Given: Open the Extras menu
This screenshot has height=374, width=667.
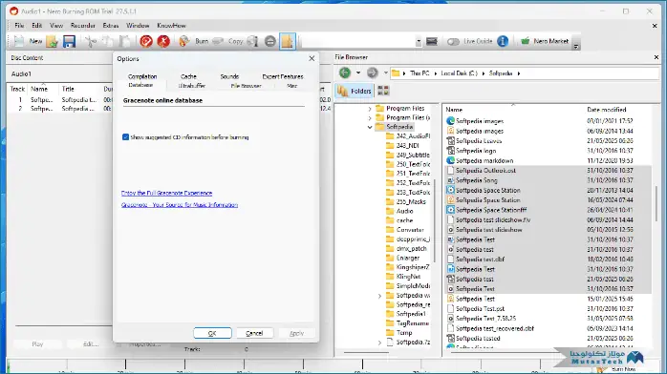Looking at the screenshot, I should [110, 26].
